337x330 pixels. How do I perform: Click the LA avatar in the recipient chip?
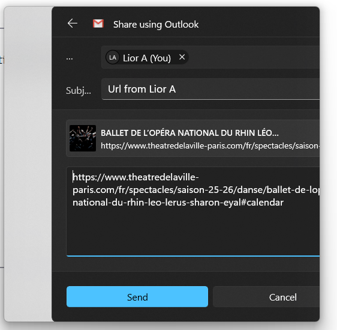[112, 58]
